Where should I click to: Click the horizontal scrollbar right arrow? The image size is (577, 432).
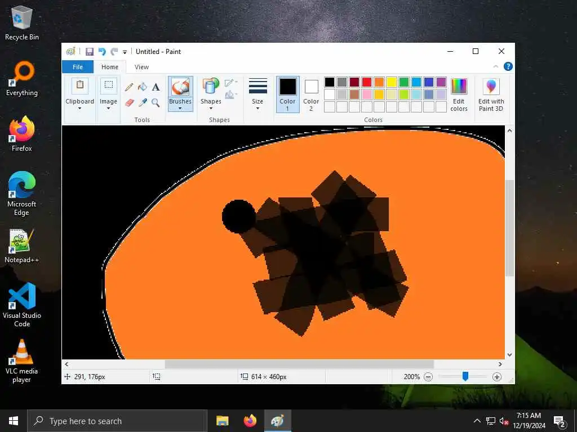pos(500,364)
